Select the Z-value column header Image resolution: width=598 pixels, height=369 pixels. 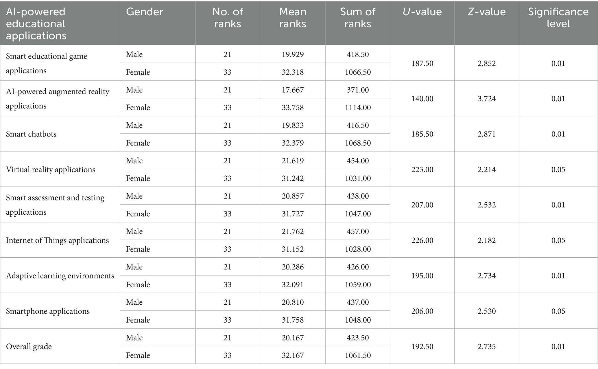click(487, 12)
